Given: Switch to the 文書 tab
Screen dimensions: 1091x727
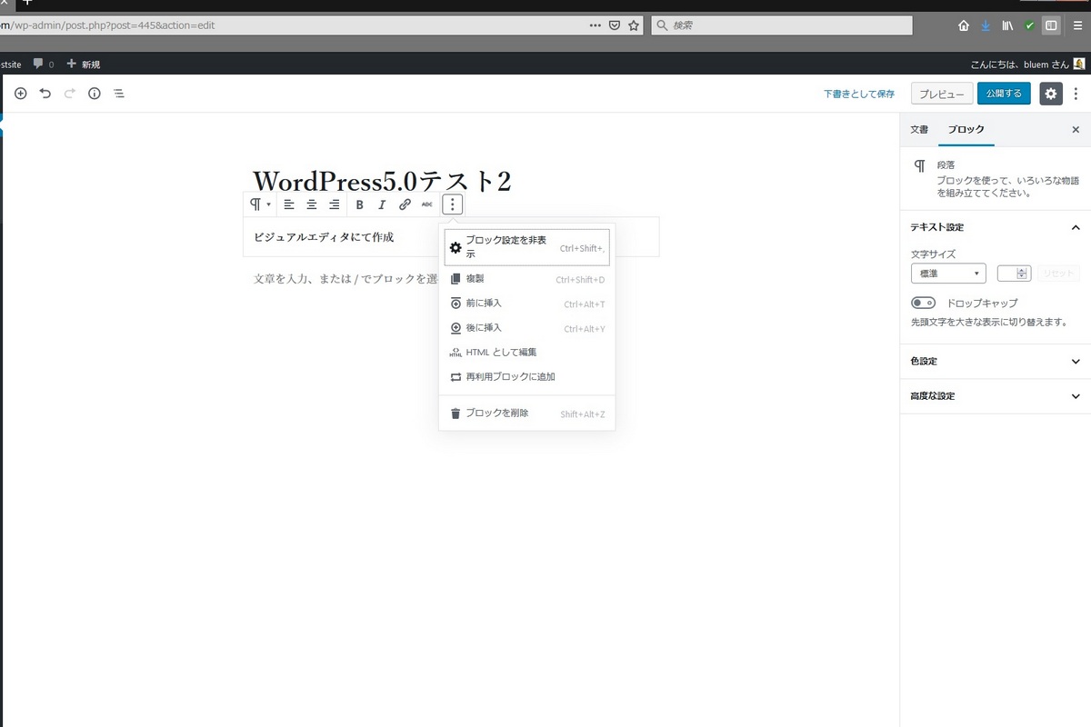Looking at the screenshot, I should (x=919, y=130).
